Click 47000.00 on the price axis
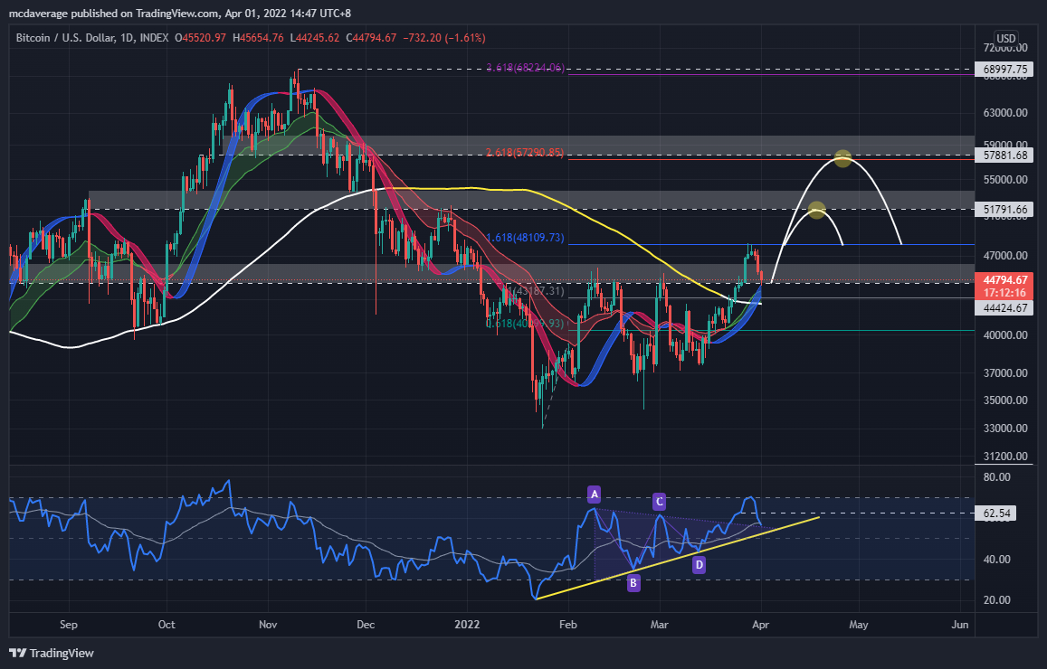Screen dimensions: 1047x669 coord(1005,256)
